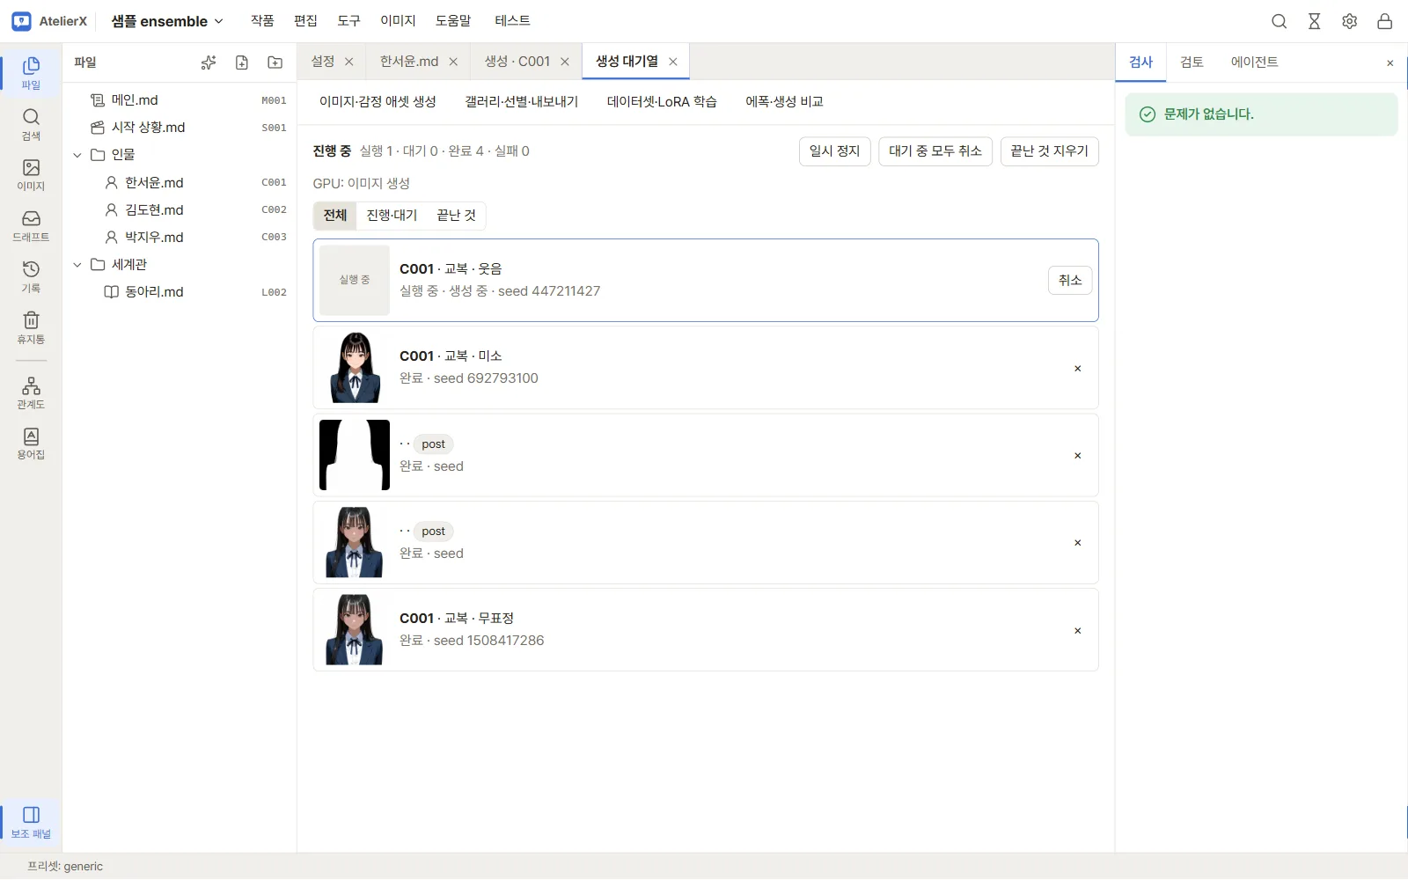Screen dimensions: 1408x880
Task: Toggle the 보조 패널 side panel
Action: point(31,822)
